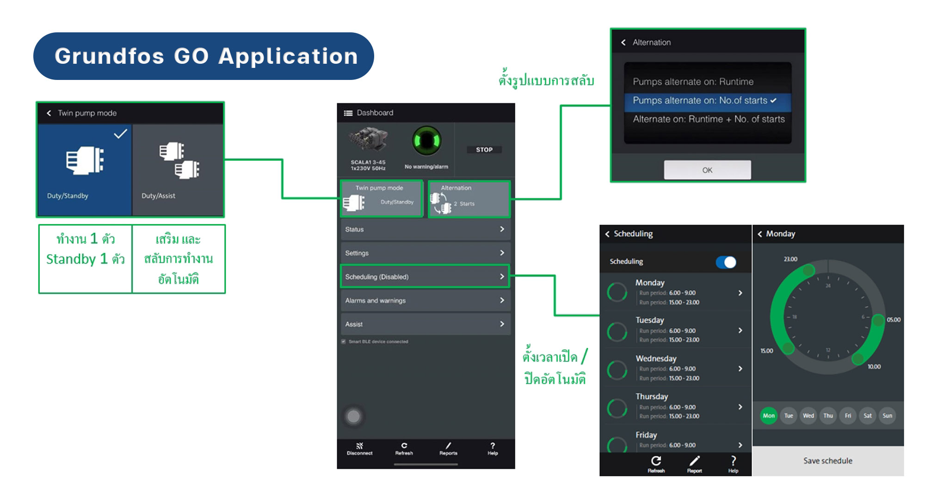Click Tuesday run period 6.00 - 9.00
The image size is (925, 499).
pyautogui.click(x=667, y=331)
